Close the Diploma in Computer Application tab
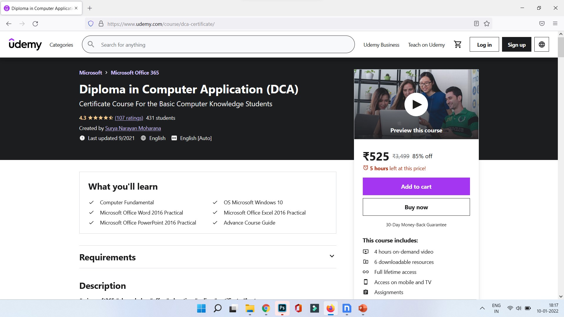564x317 pixels. 76,8
